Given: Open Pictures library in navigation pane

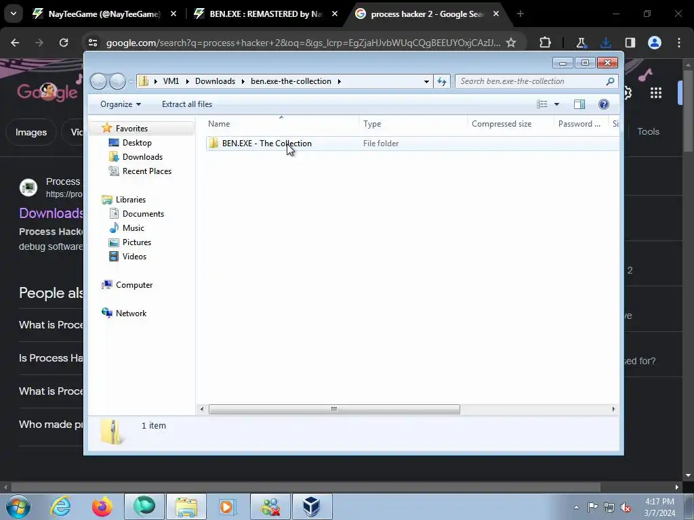Looking at the screenshot, I should (137, 242).
